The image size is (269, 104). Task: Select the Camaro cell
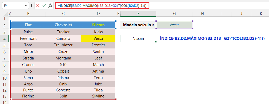click(x=63, y=39)
